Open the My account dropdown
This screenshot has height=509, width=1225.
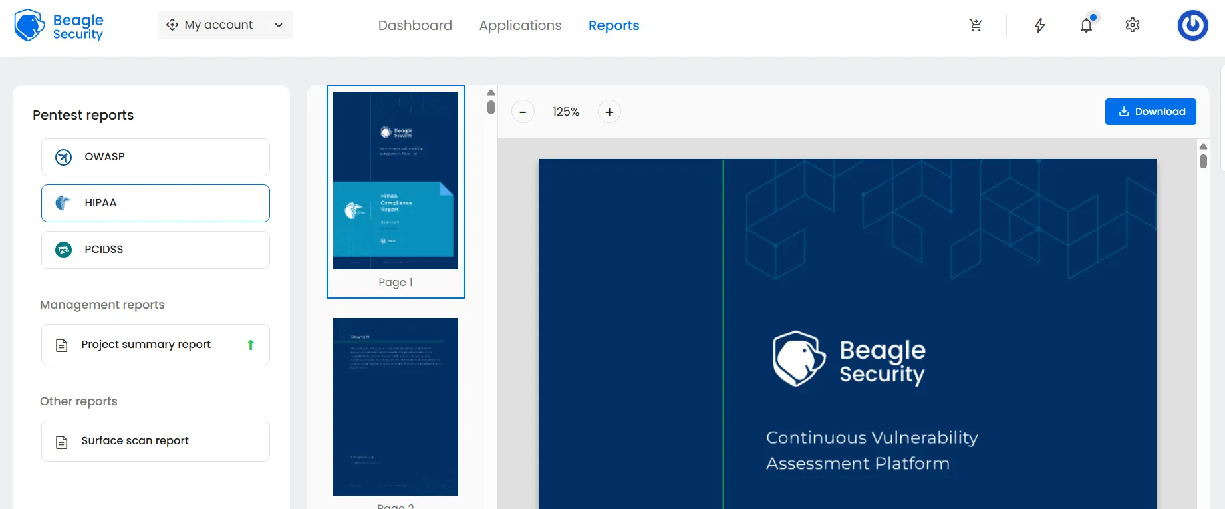point(225,25)
